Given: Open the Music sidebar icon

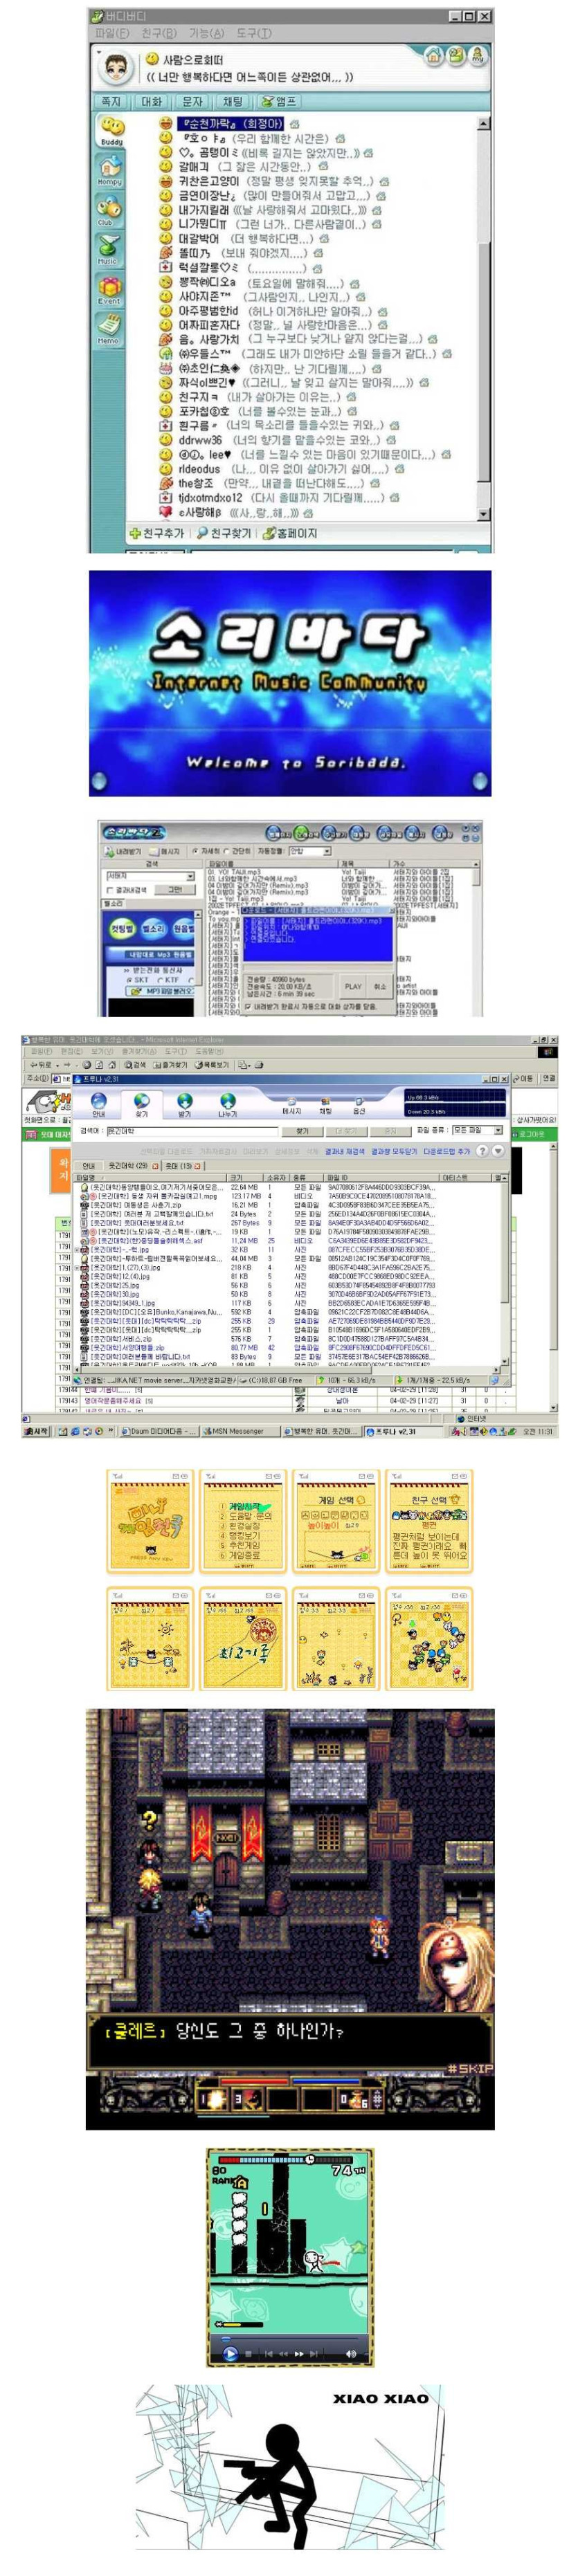Looking at the screenshot, I should [x=108, y=250].
